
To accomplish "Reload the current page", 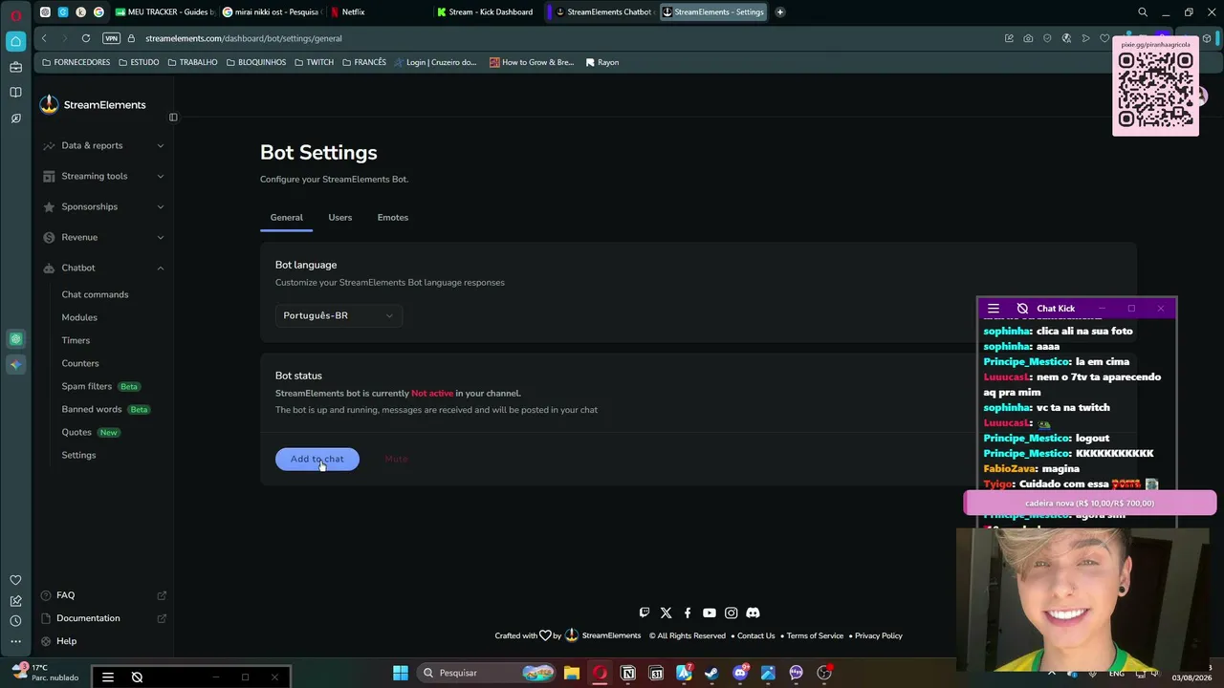I will point(86,38).
